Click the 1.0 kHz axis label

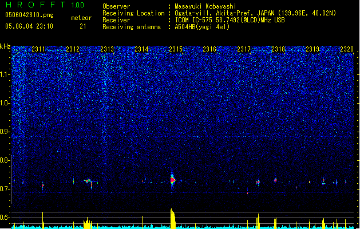point(5,103)
